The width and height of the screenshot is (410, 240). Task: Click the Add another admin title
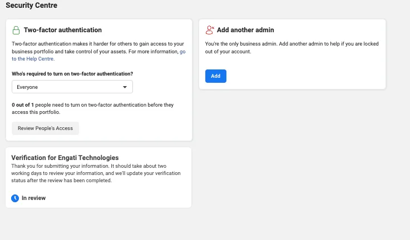pyautogui.click(x=245, y=30)
